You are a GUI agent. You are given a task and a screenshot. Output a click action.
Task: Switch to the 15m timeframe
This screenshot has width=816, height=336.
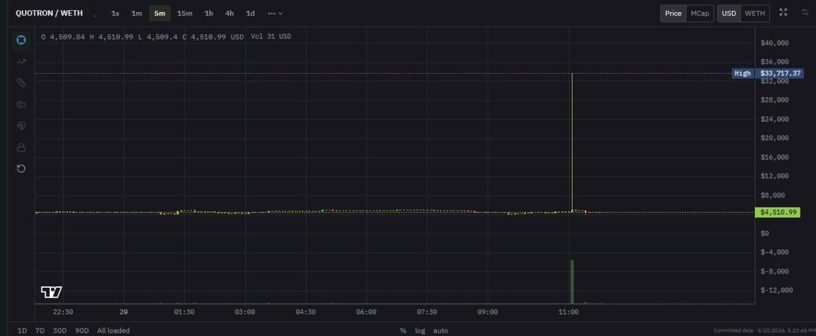184,13
